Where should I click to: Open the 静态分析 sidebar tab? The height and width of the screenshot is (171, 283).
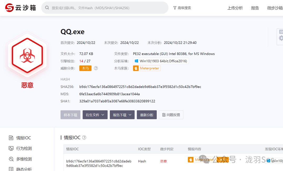[20, 169]
